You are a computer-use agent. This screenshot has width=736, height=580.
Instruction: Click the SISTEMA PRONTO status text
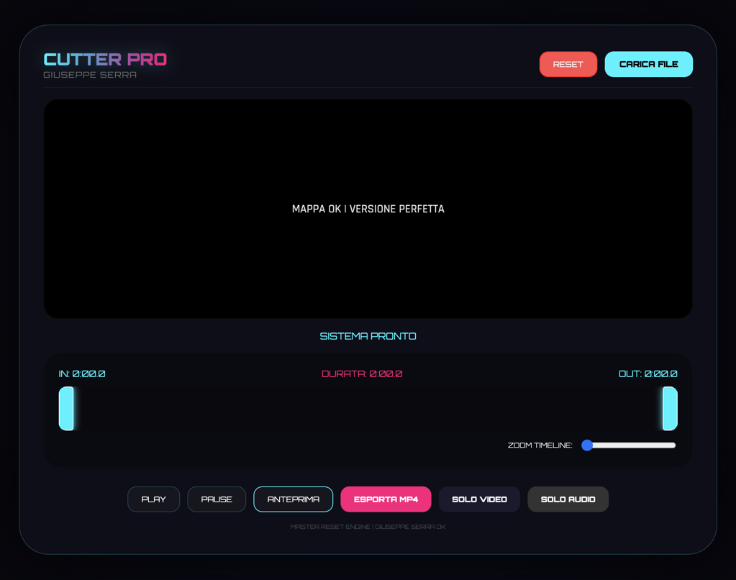tap(368, 336)
